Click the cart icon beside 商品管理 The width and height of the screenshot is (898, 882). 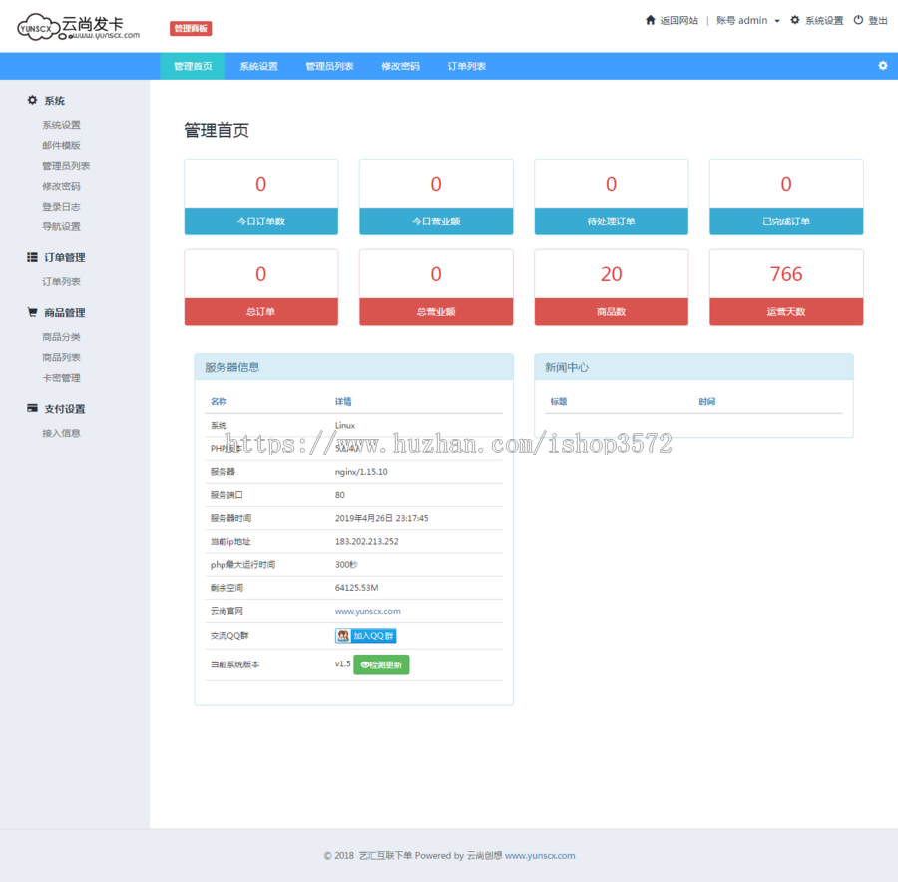pyautogui.click(x=32, y=312)
